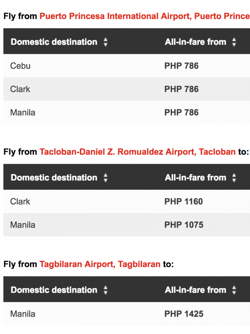Pick Manila destination in Tacloban table

coord(23,225)
